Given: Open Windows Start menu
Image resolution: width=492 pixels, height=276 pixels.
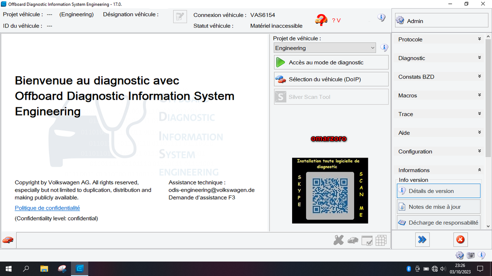Looking at the screenshot, I should point(8,268).
